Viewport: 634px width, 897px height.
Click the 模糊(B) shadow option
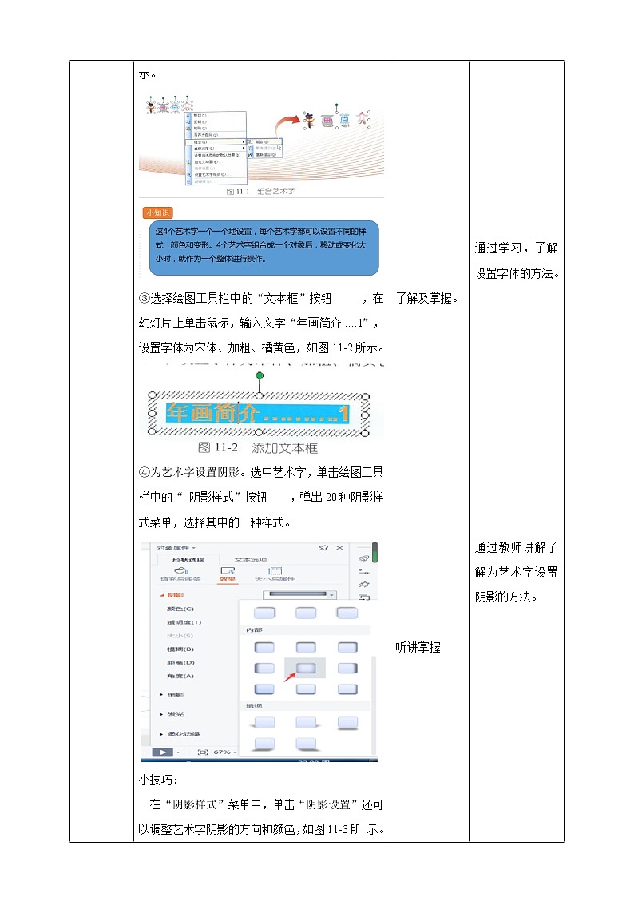click(180, 649)
